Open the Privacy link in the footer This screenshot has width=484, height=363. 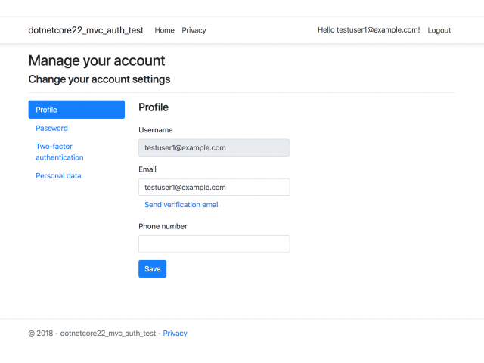point(175,334)
